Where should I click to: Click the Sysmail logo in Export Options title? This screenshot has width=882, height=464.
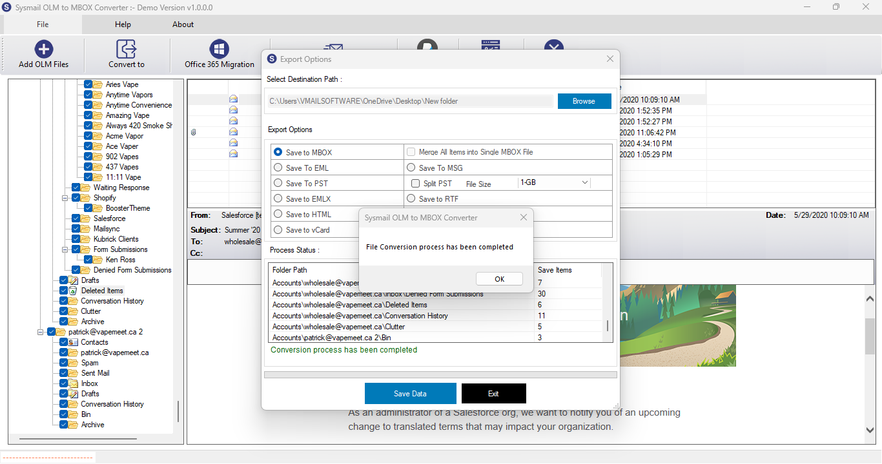click(x=272, y=59)
